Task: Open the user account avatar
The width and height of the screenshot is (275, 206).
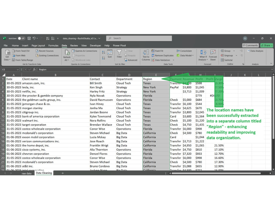Action: pyautogui.click(x=245, y=38)
